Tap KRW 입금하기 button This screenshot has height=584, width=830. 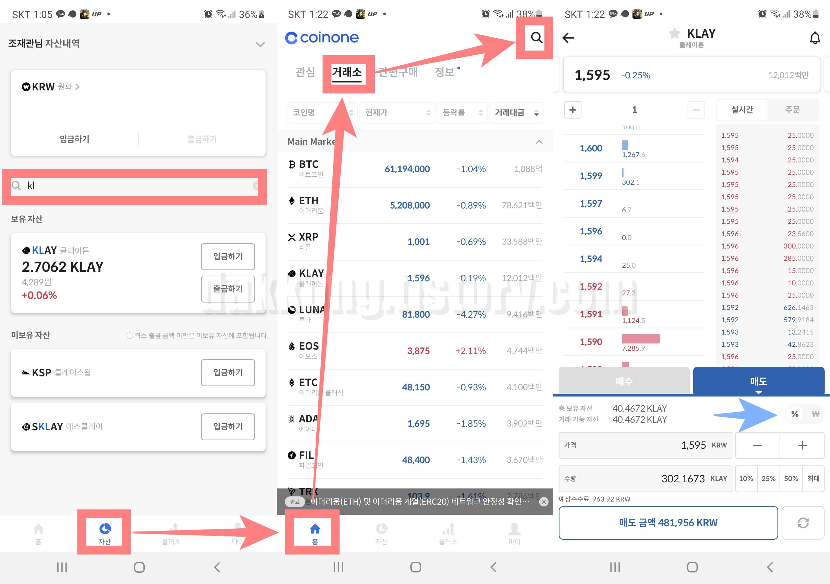75,139
